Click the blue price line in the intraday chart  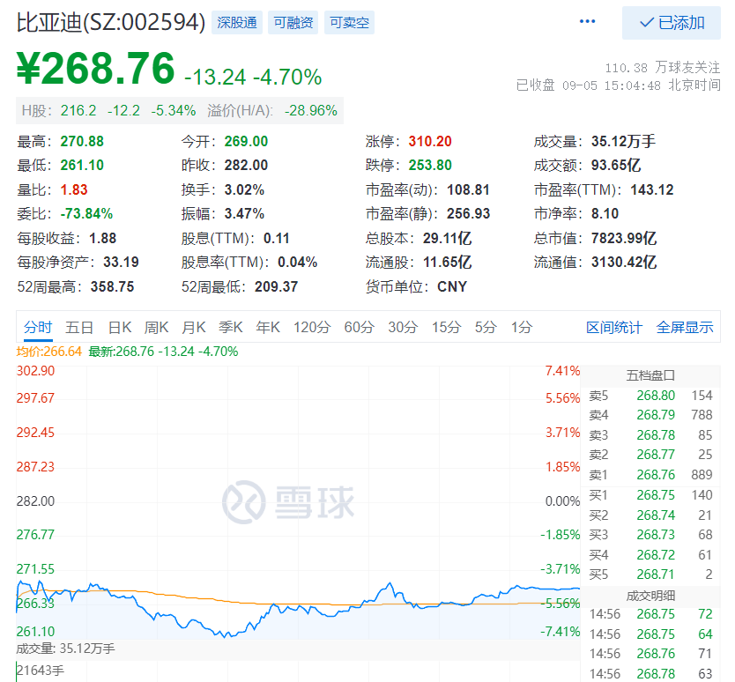coord(300,610)
